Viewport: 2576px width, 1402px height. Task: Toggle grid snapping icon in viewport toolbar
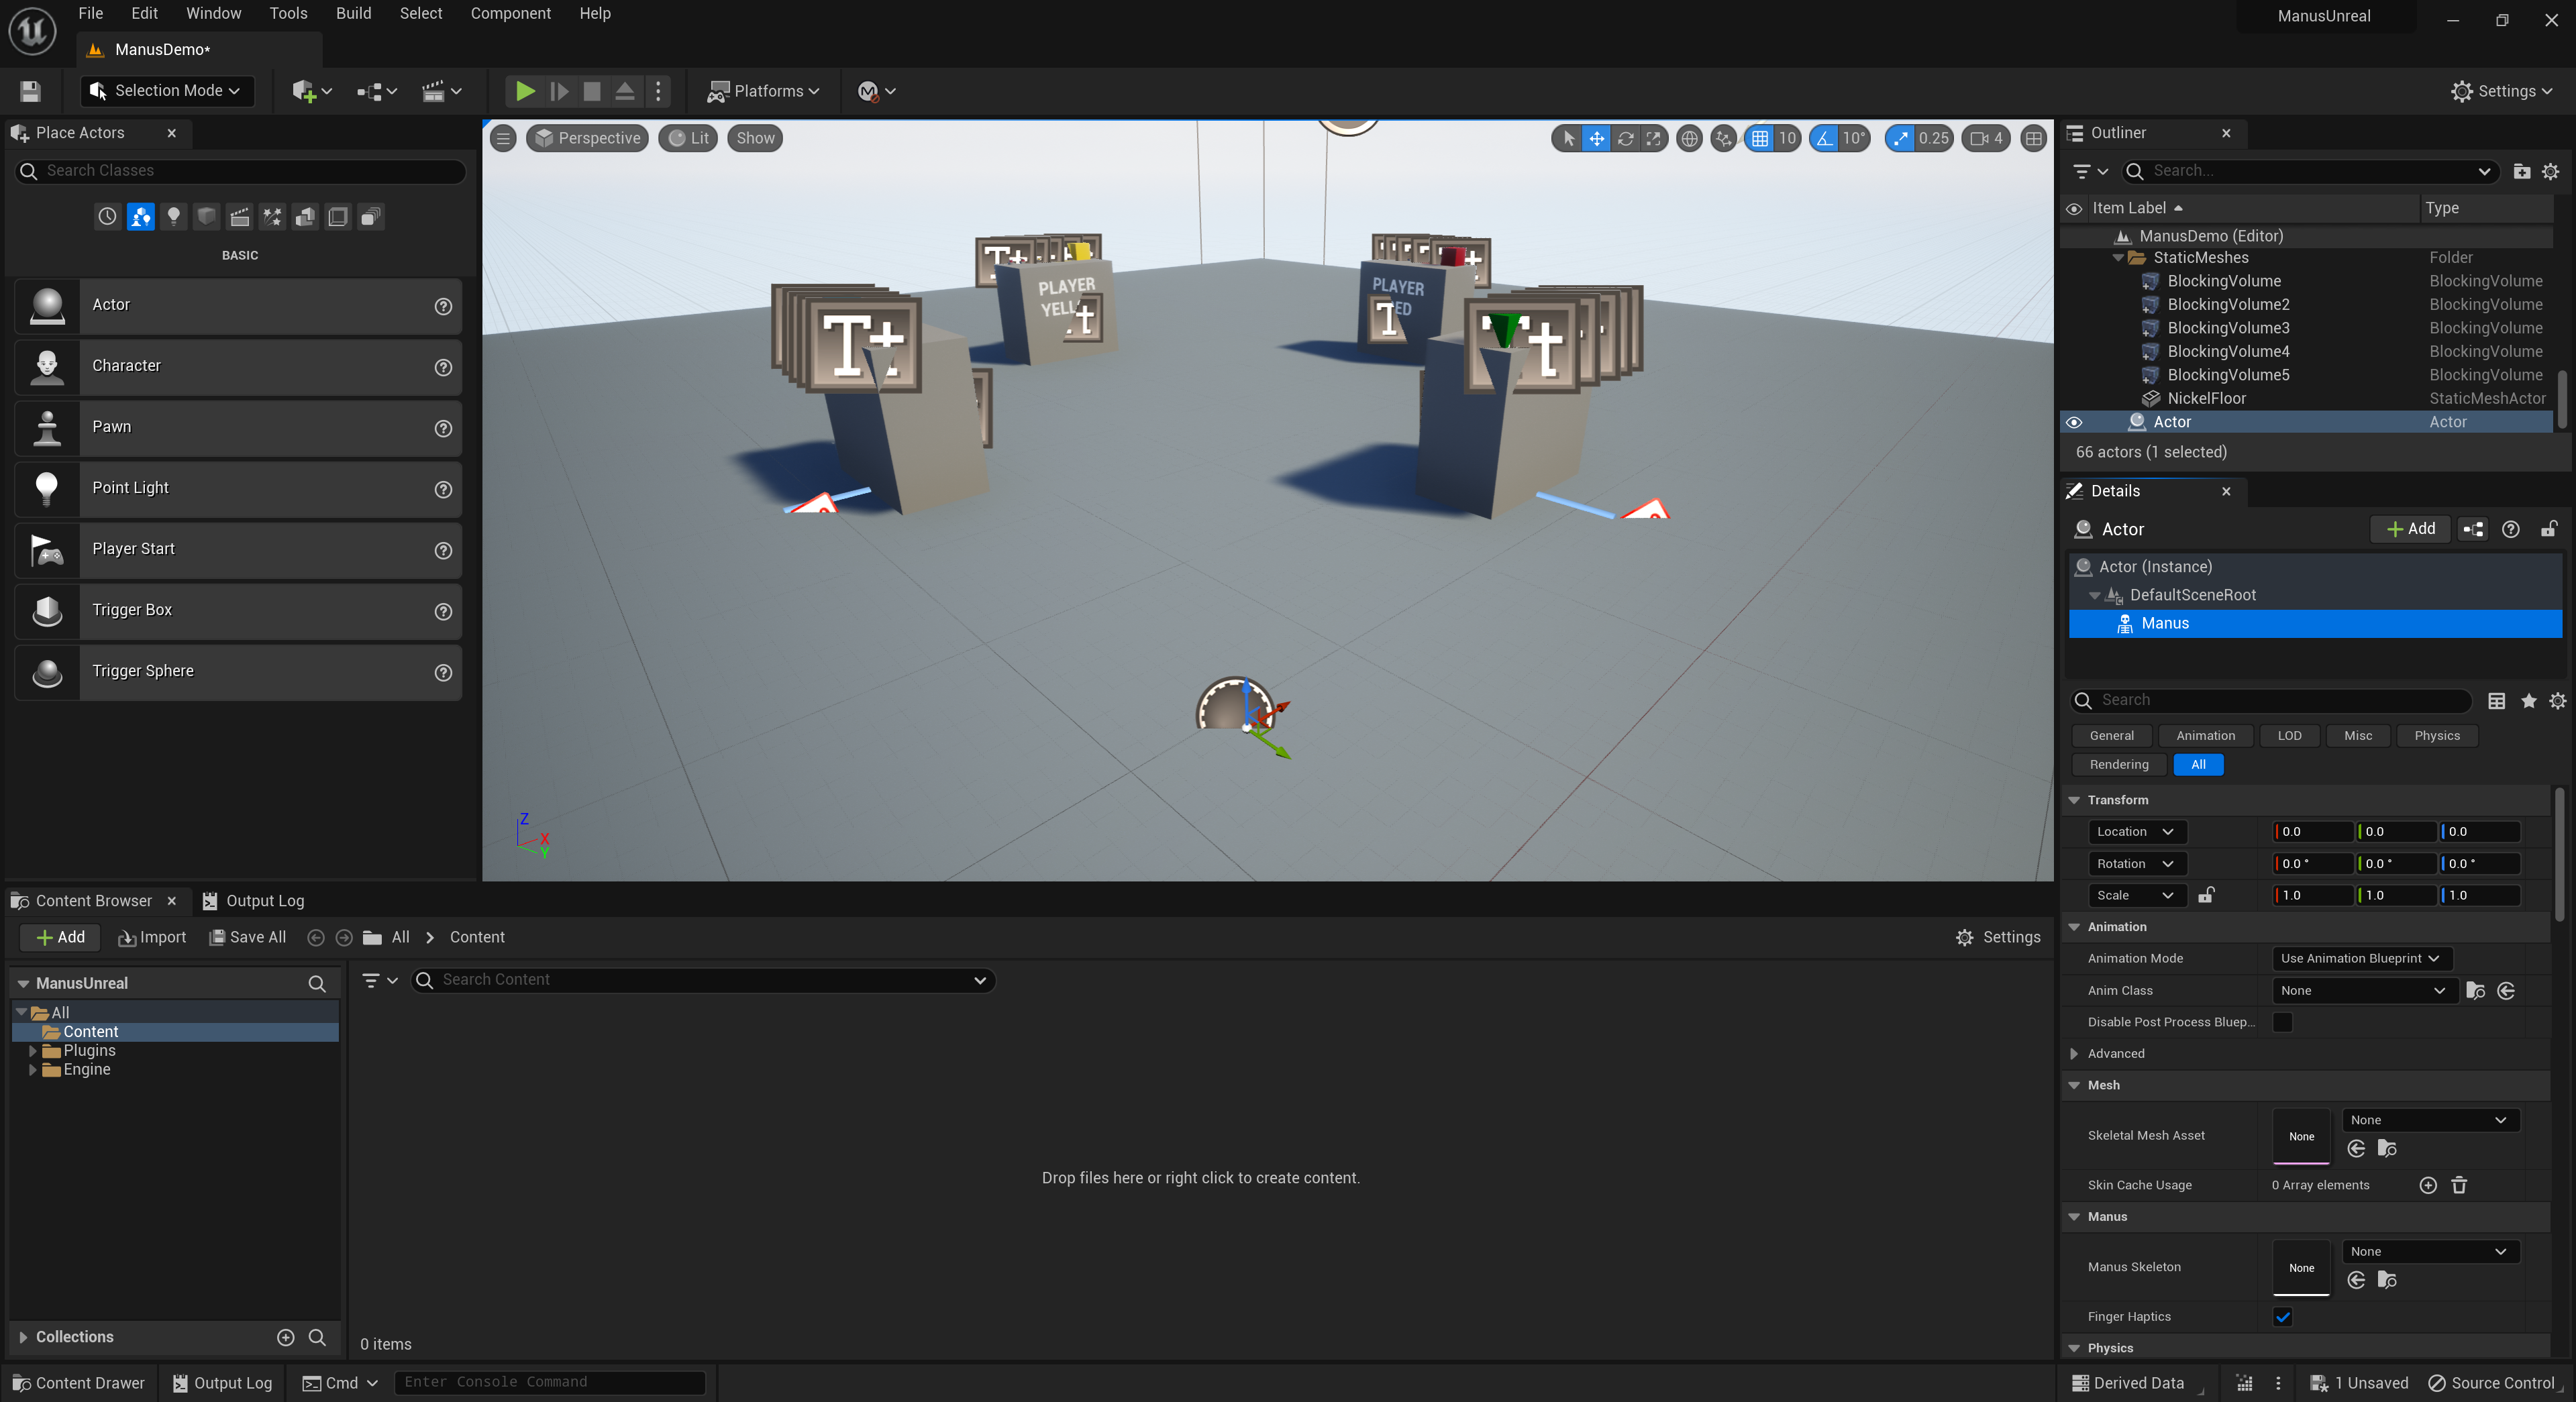pos(1760,139)
